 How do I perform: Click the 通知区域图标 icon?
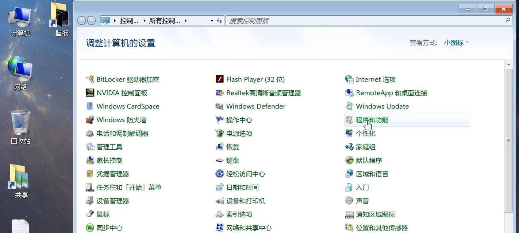[x=349, y=214]
